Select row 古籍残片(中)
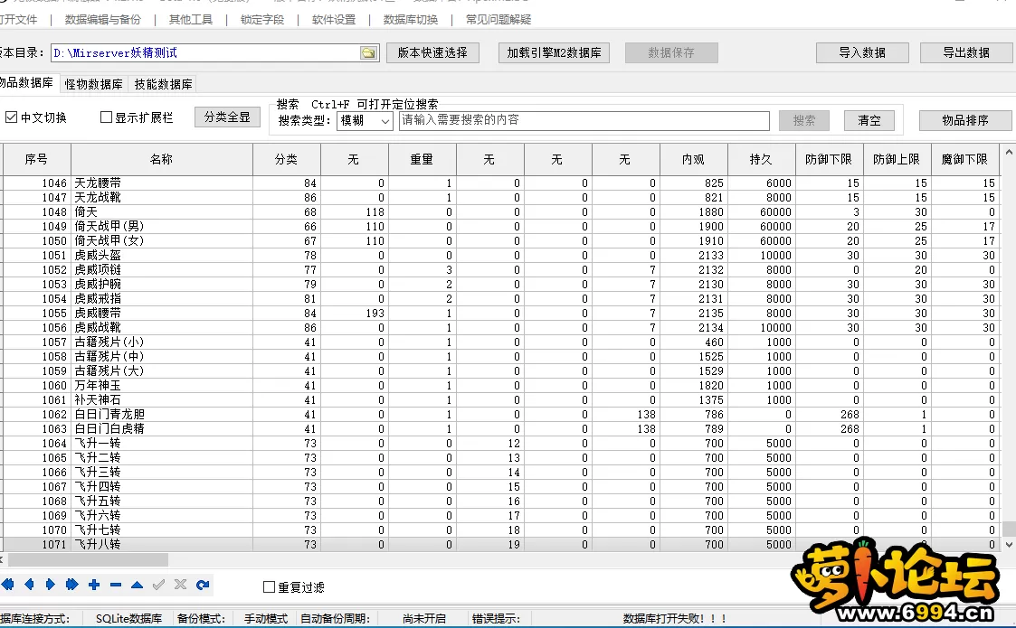Screen dimensions: 1016x628 pos(501,357)
